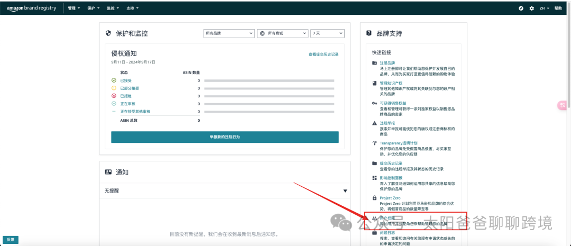This screenshot has width=571, height=246.
Task: Open the 影响控制面板 quick link
Action: (x=391, y=178)
